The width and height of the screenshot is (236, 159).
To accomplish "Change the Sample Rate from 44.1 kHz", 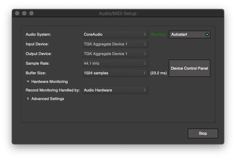I will pos(115,64).
